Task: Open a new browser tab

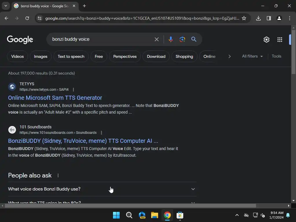Action: [84, 6]
